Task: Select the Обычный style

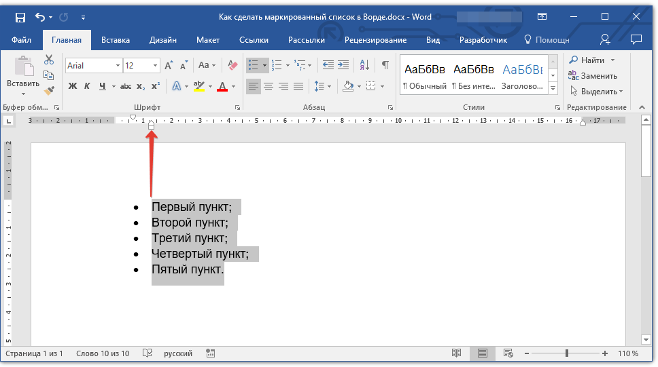Action: (x=425, y=75)
